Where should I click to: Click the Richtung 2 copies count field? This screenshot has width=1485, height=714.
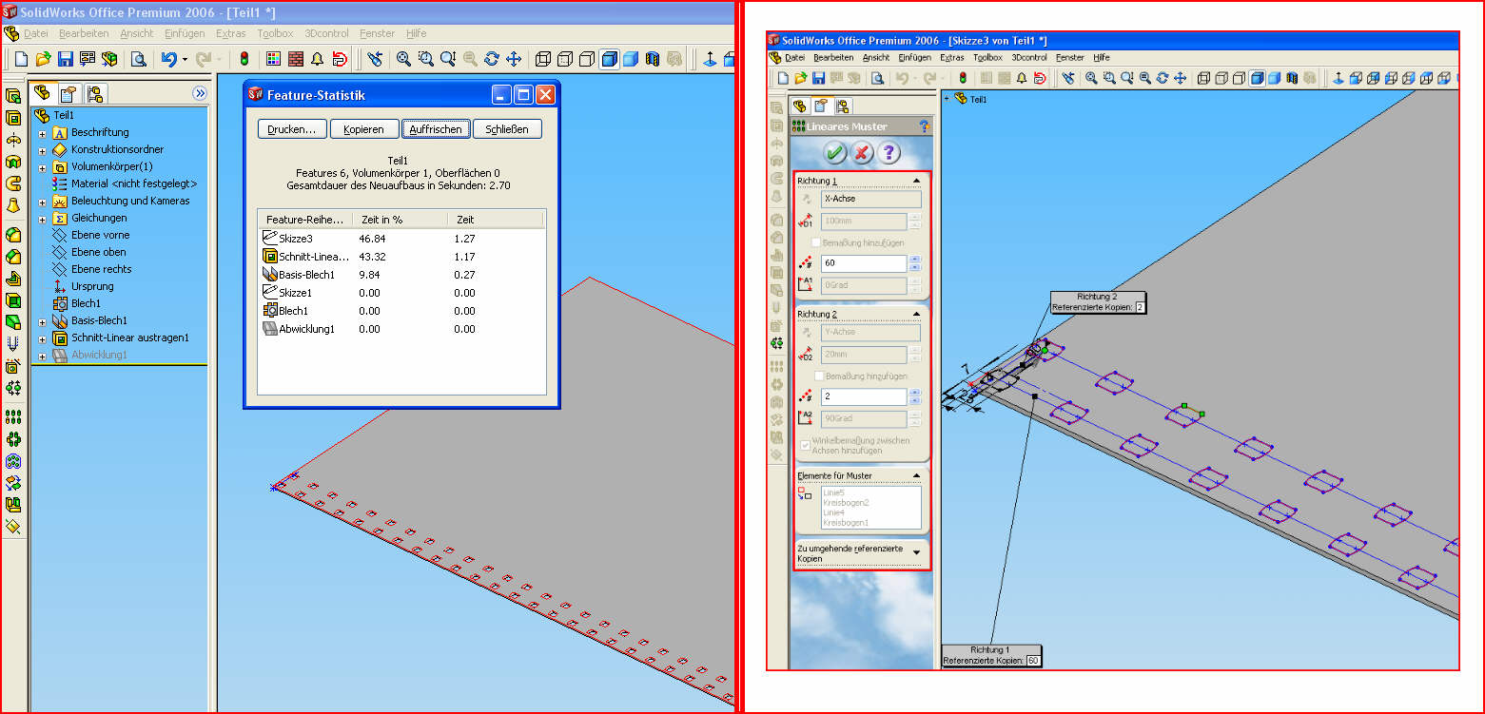pyautogui.click(x=864, y=397)
